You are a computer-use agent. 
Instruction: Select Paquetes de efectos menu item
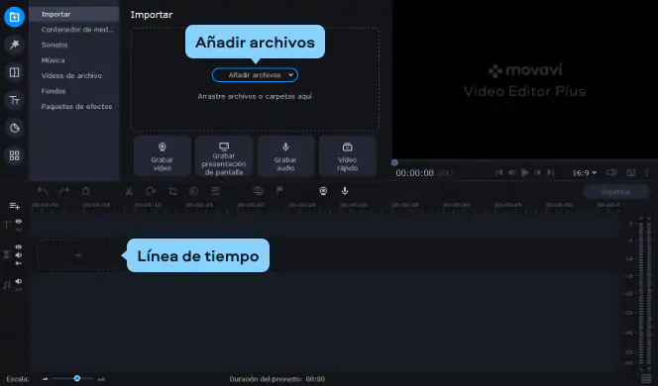click(x=76, y=107)
